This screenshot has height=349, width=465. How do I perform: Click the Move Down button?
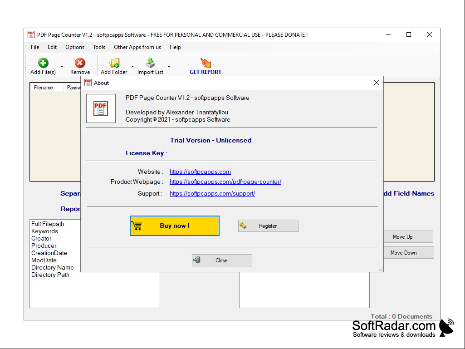408,252
